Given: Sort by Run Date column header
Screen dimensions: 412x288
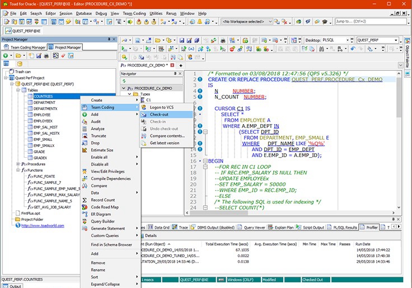Looking at the screenshot, I should click(363, 244).
